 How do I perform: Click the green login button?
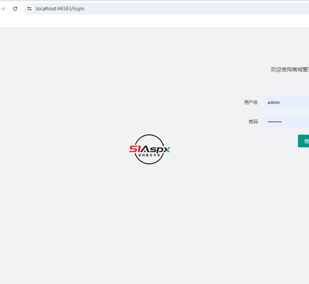tap(303, 141)
